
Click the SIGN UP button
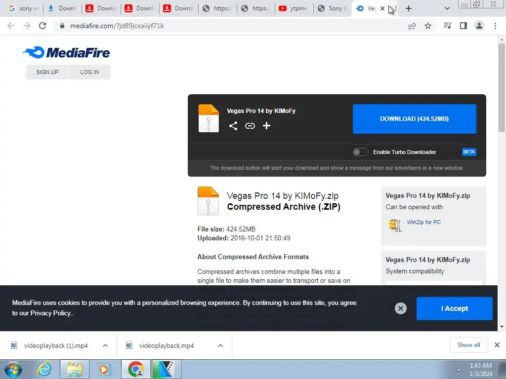point(47,72)
